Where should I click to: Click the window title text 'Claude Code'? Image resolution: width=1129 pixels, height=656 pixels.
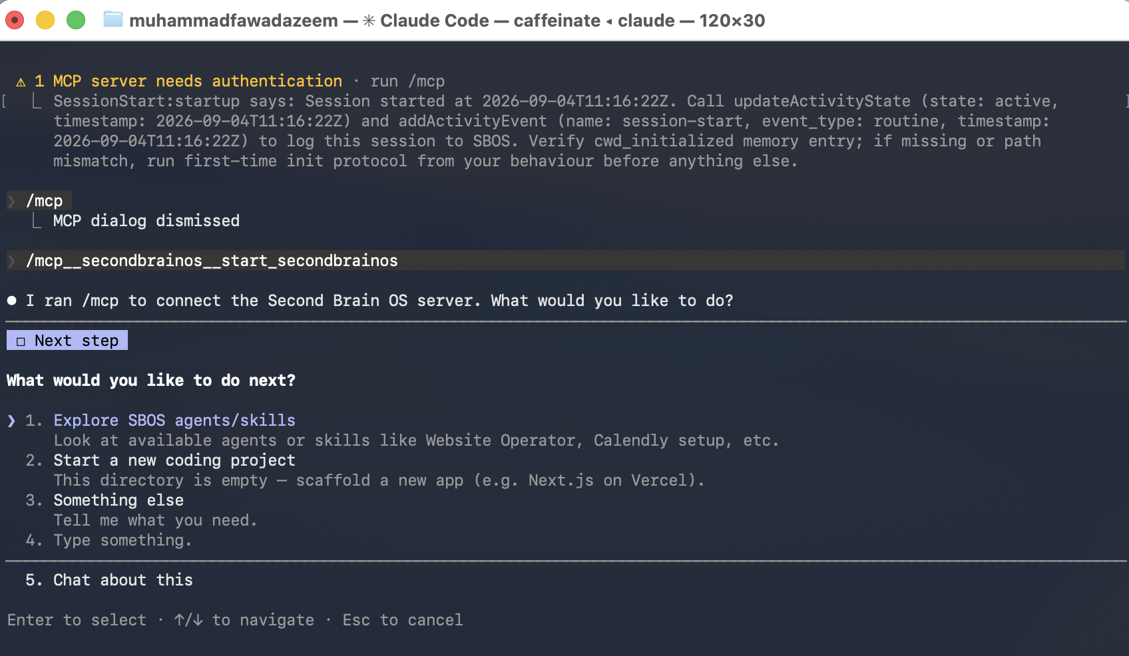point(435,21)
